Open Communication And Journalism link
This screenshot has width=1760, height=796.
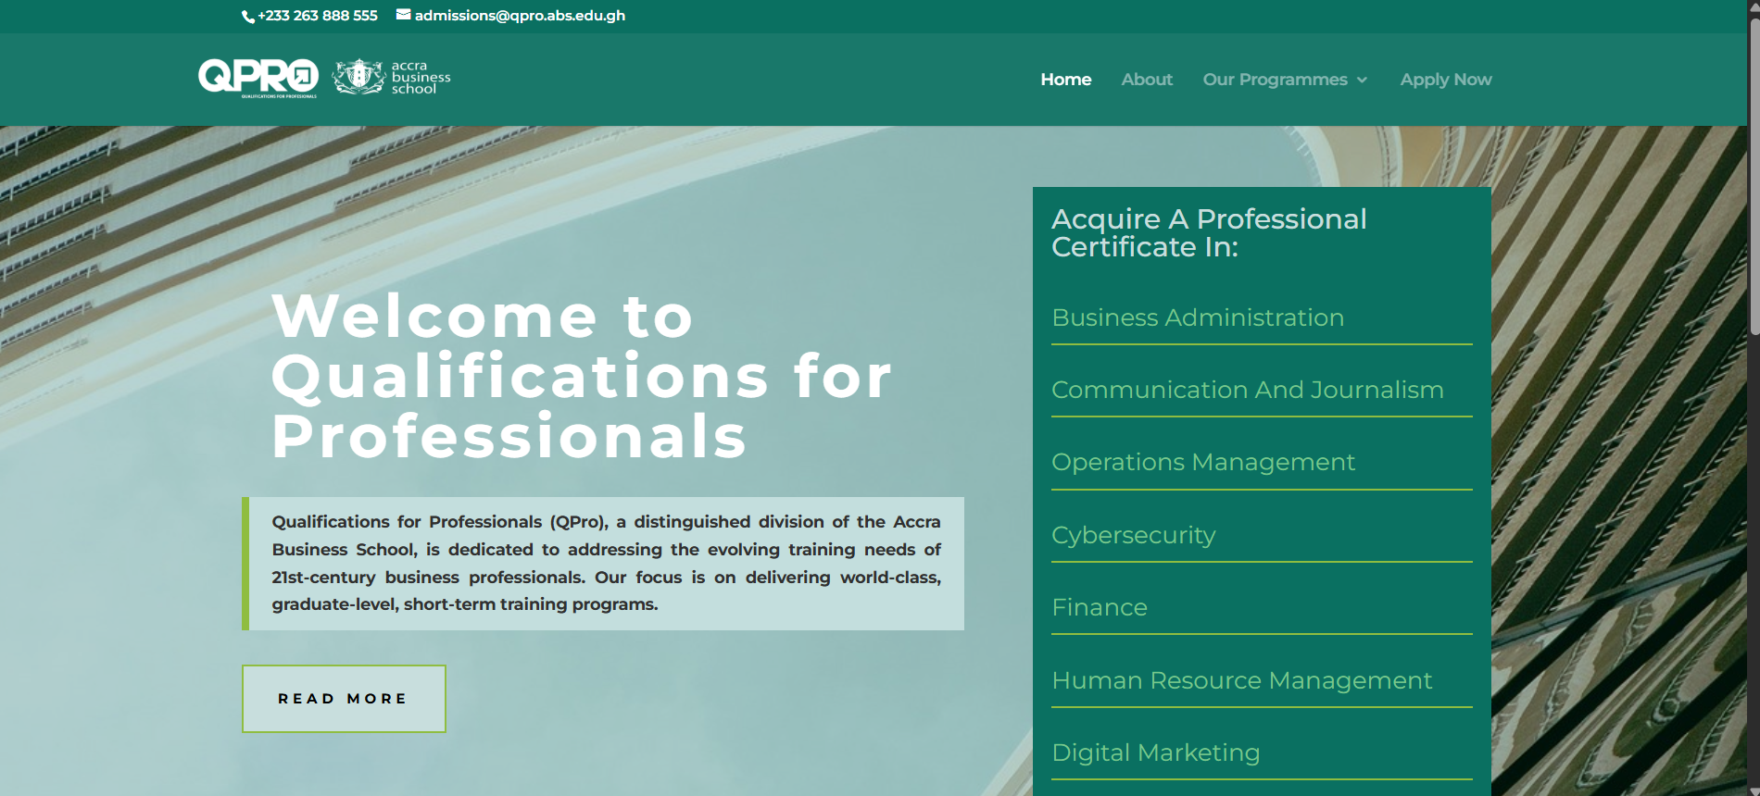1247,390
